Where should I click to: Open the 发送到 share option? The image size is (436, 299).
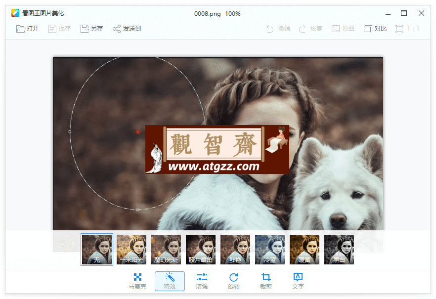(127, 29)
